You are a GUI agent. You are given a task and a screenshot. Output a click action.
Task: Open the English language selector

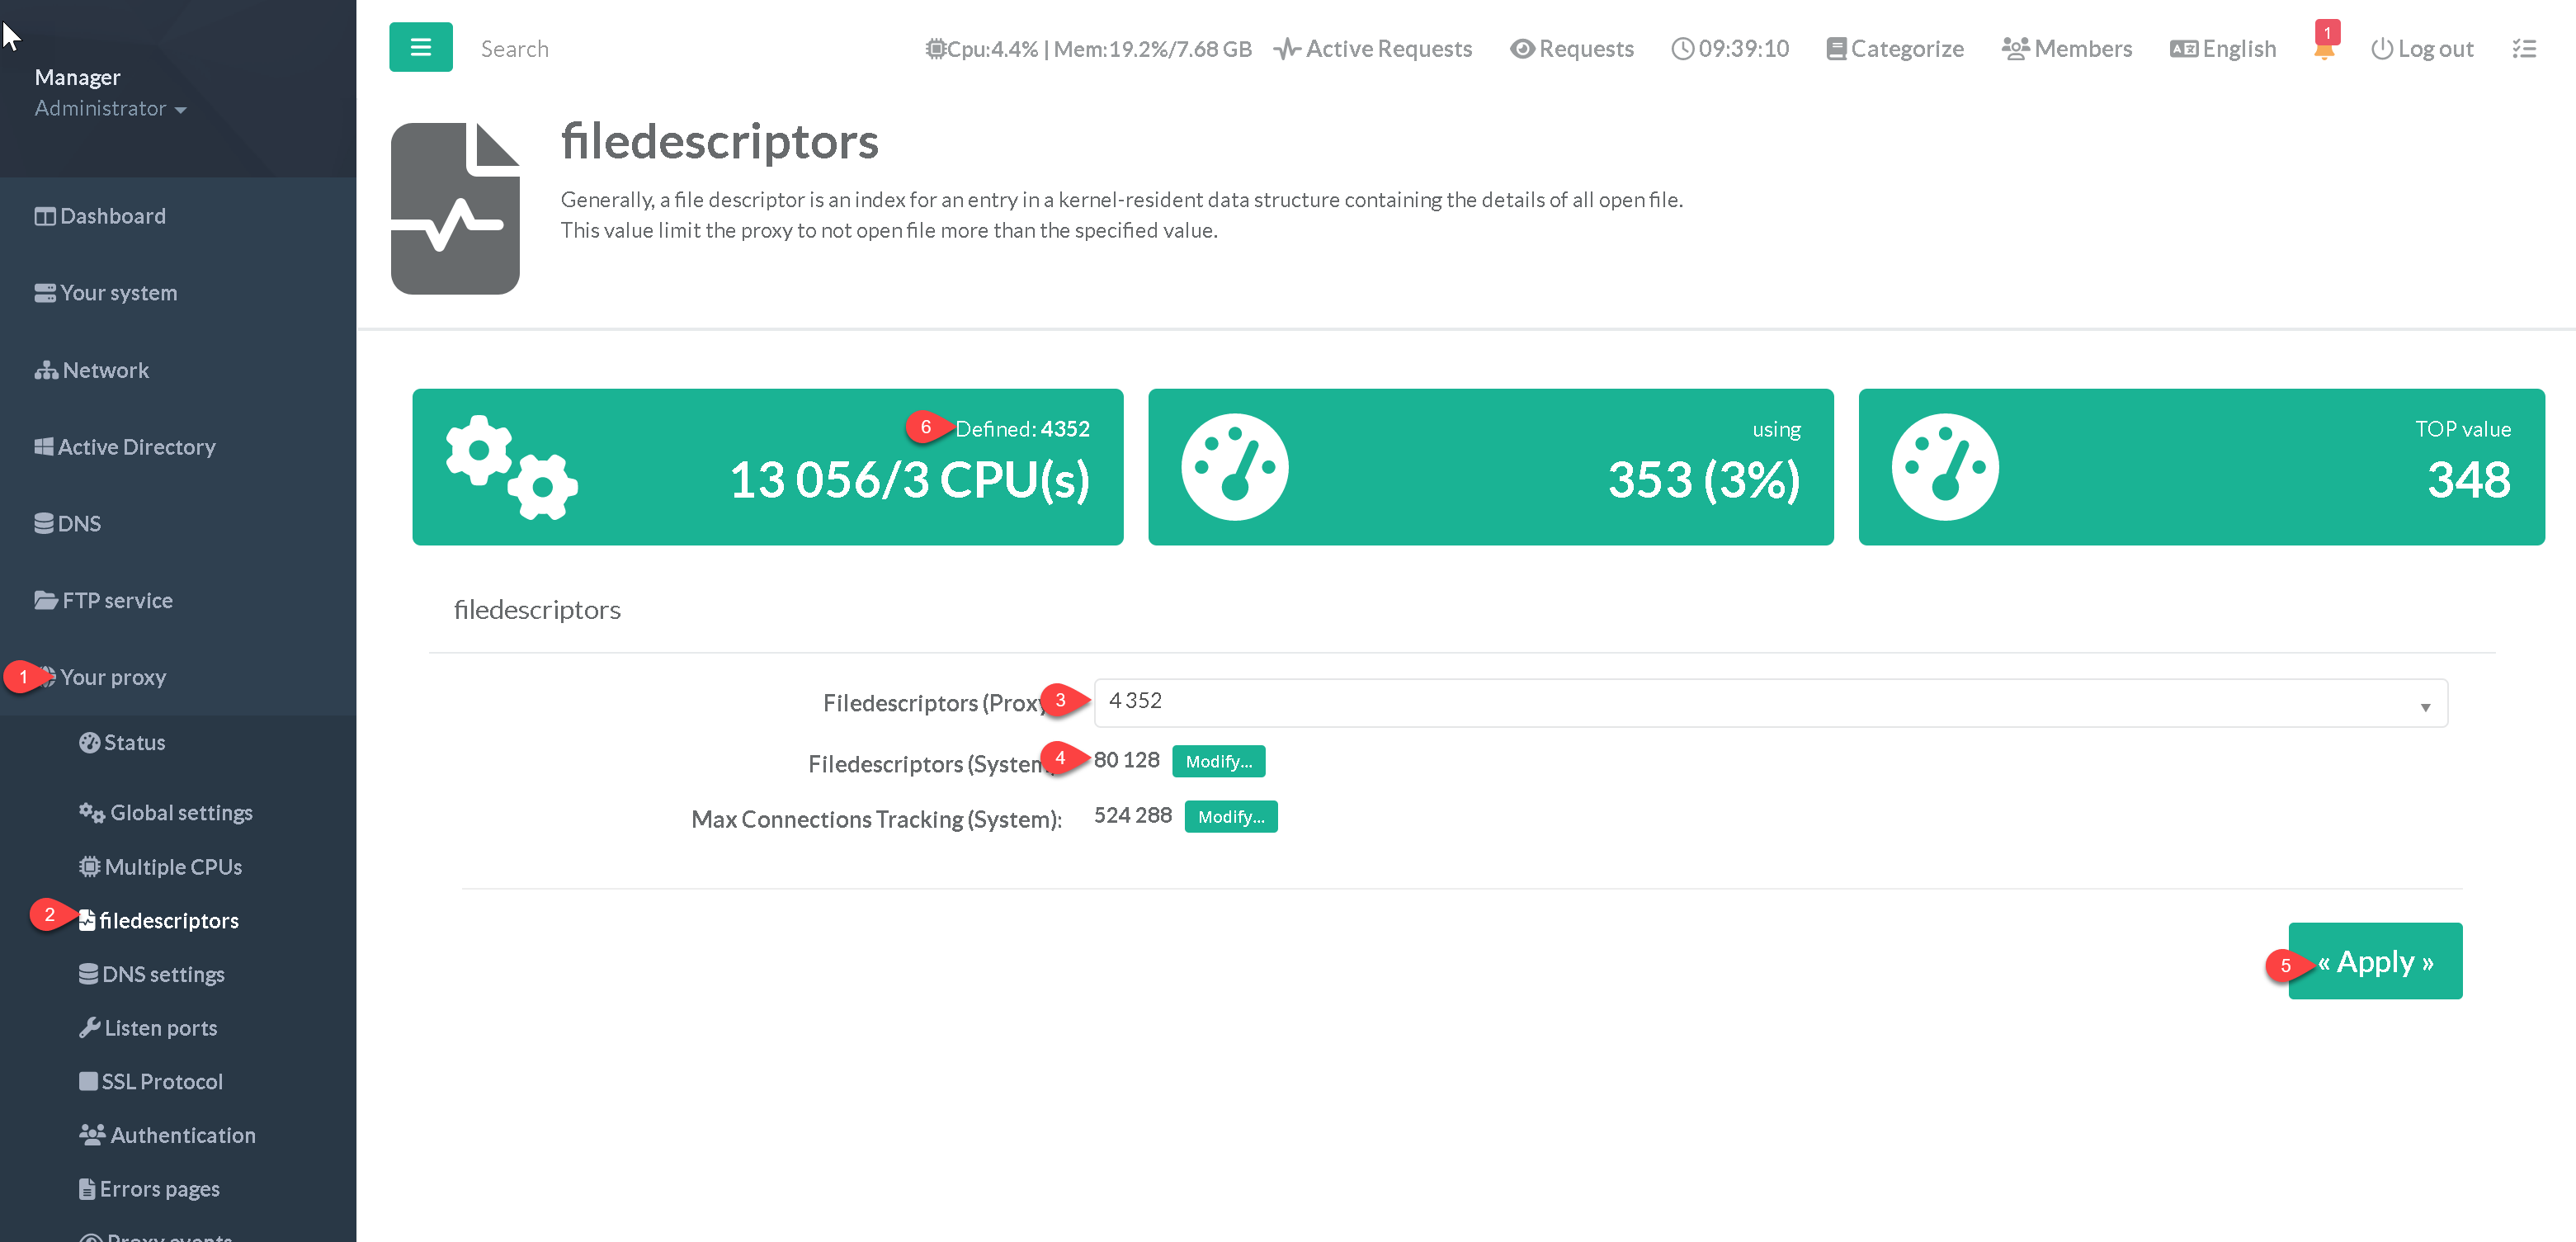pos(2222,49)
